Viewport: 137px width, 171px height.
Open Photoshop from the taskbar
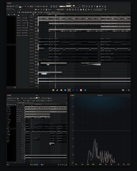(73, 90)
